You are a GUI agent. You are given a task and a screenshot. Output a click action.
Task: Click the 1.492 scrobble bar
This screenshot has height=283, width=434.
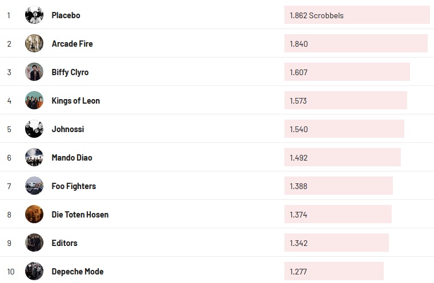point(342,158)
